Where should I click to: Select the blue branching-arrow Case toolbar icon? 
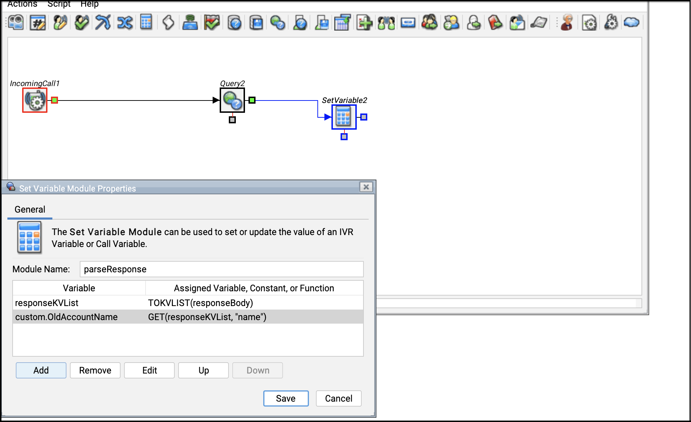pos(103,23)
